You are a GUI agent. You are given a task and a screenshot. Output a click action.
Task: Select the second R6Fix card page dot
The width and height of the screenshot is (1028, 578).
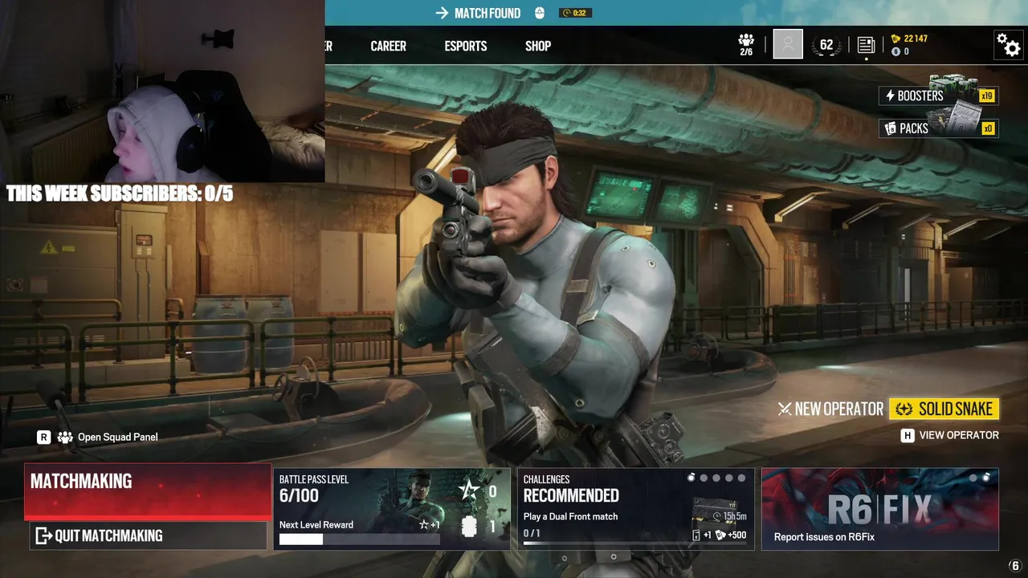point(985,478)
